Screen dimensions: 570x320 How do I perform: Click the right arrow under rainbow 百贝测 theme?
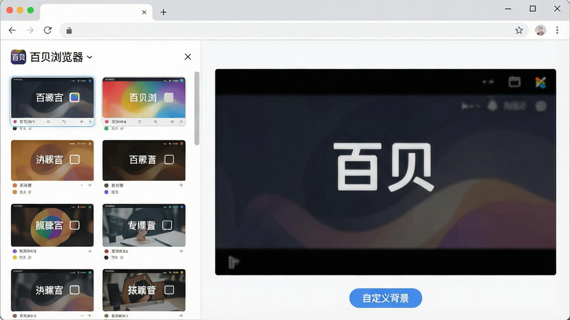coord(181,122)
